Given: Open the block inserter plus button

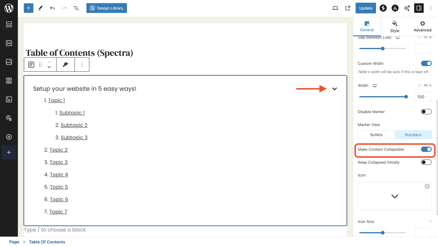Looking at the screenshot, I should [29, 8].
